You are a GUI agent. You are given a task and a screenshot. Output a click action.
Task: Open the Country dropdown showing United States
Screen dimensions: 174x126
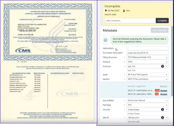point(147,110)
